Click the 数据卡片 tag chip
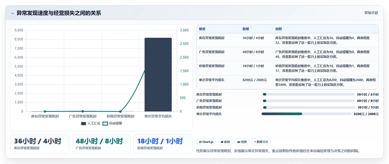The image size is (389, 164). point(261,142)
